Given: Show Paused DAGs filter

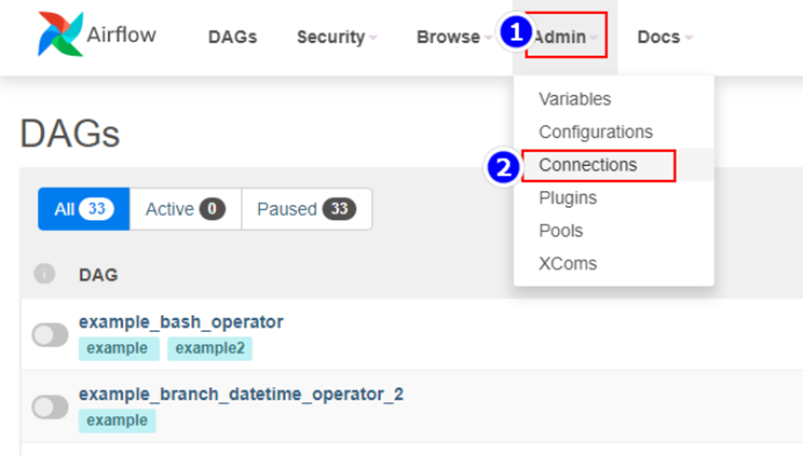Looking at the screenshot, I should [307, 209].
